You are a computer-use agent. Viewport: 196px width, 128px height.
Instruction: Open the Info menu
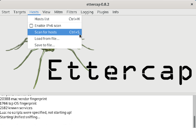tap(115, 12)
